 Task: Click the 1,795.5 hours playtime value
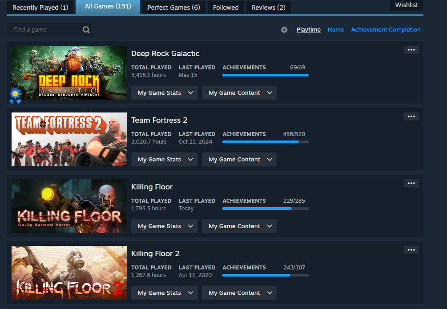point(149,209)
